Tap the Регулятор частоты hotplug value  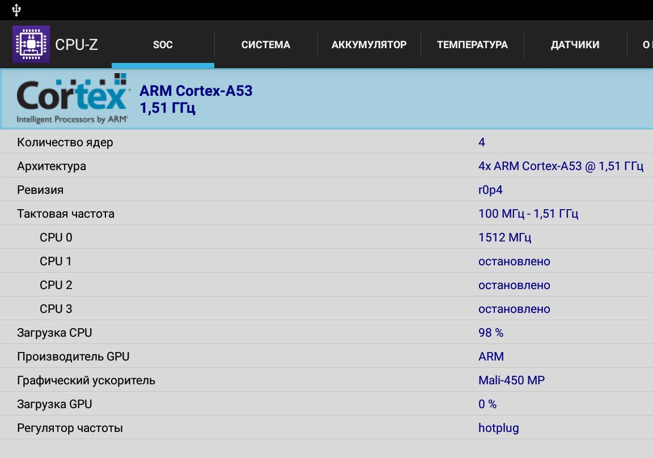coord(498,428)
